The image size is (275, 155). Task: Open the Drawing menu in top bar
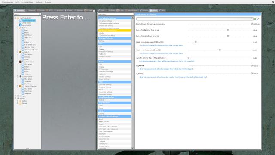[48, 2]
